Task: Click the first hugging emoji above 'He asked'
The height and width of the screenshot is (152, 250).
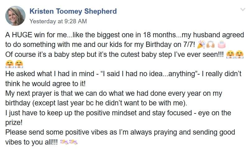Action: 9,64
